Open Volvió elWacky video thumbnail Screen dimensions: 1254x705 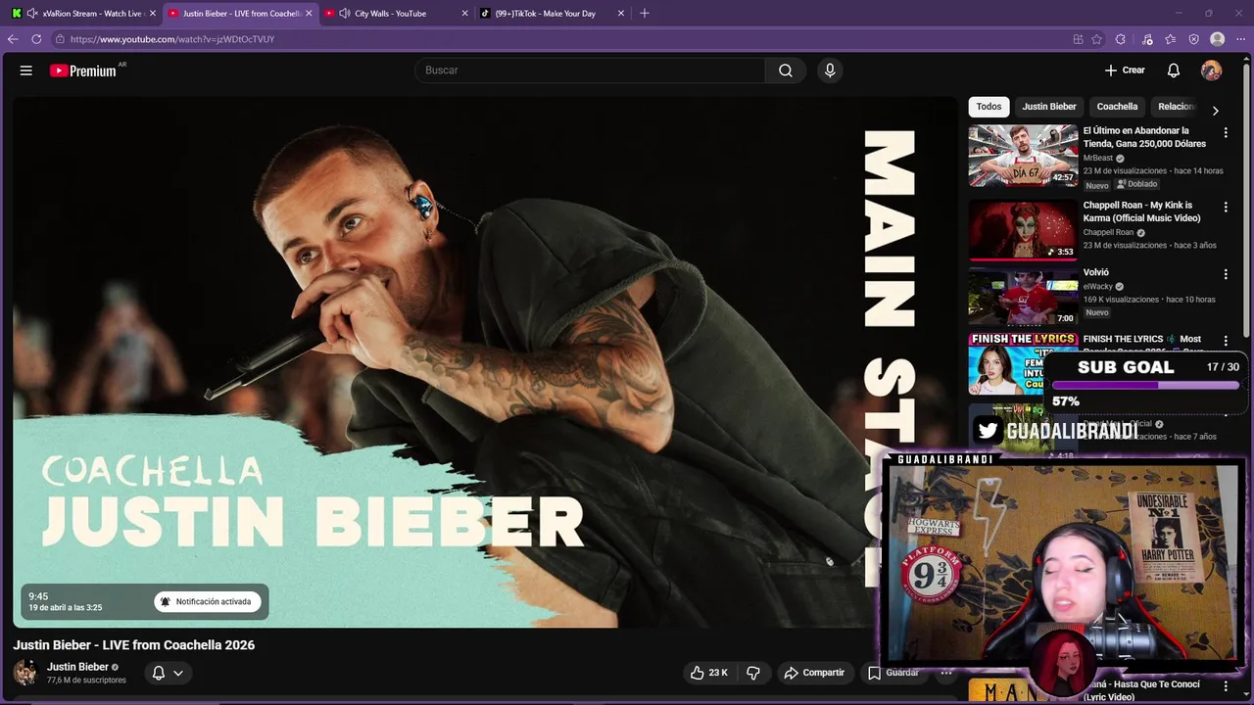coord(1023,297)
